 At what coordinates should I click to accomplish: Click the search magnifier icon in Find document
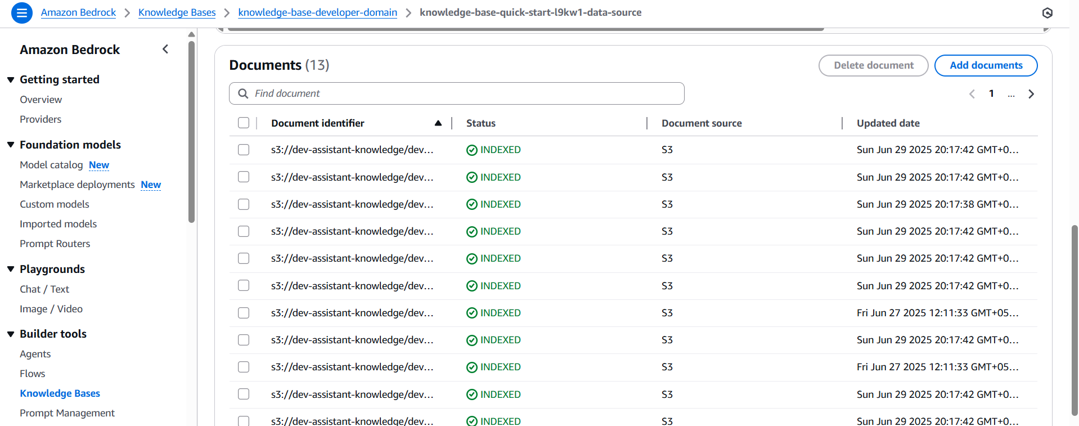[x=243, y=93]
